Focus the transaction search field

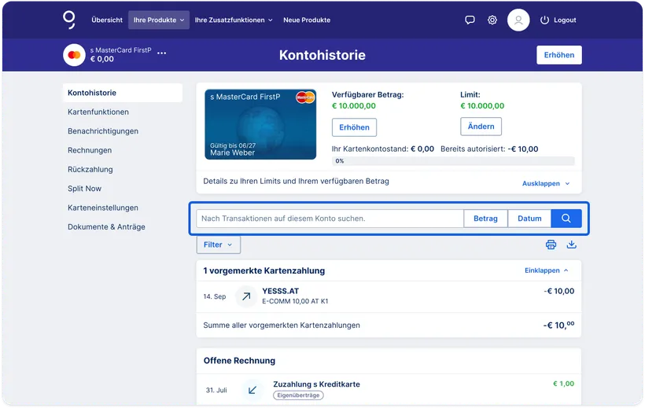[330, 219]
